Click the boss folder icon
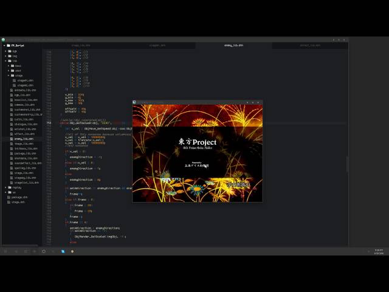Image resolution: width=389 pixels, height=292 pixels. [x=12, y=66]
